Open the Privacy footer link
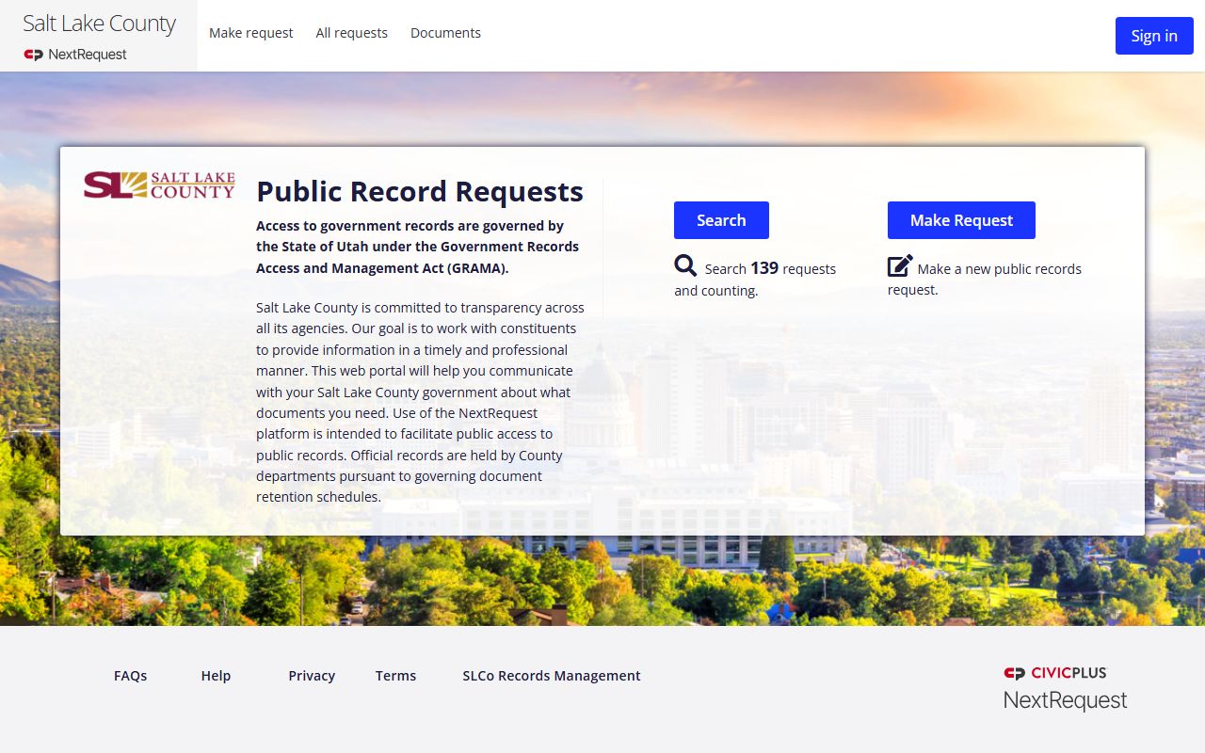 click(312, 676)
